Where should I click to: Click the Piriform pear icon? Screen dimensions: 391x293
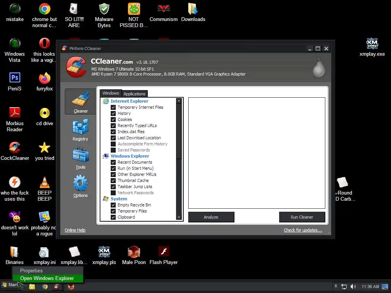click(x=319, y=68)
